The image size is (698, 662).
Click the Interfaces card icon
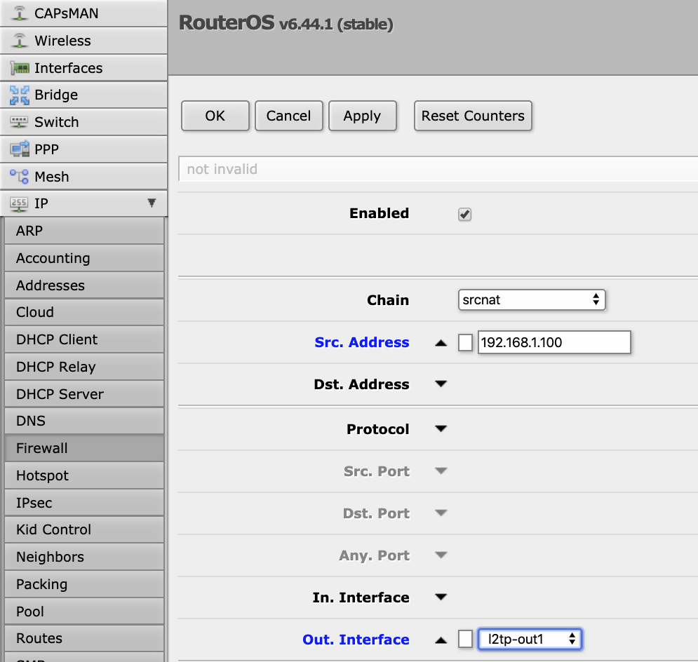click(20, 68)
